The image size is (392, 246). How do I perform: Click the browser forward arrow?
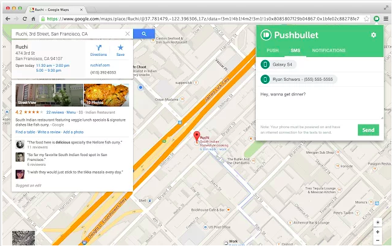point(16,19)
